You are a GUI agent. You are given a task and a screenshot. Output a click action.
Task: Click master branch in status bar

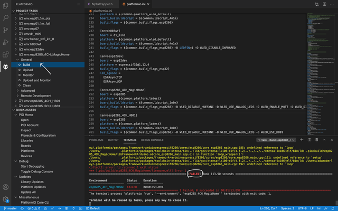pos(10,208)
